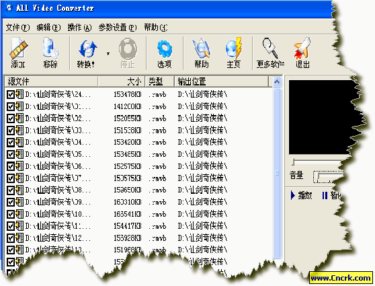375x286 pixels.
Task: Uncheck the row sized 153420KB
Action: (x=11, y=143)
